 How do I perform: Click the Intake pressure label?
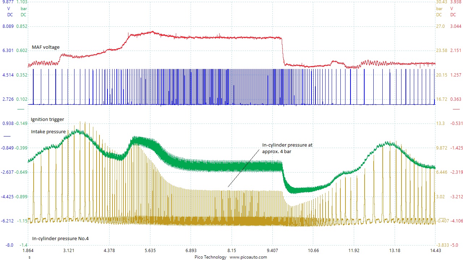tap(48, 131)
